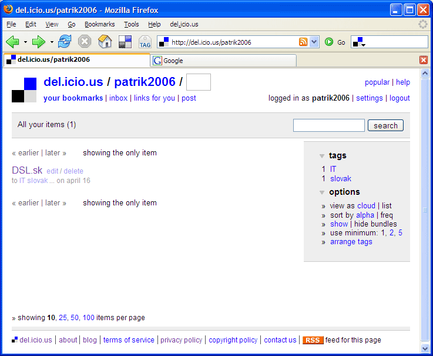The width and height of the screenshot is (433, 356).
Task: Close the current tab with red X
Action: pyautogui.click(x=424, y=60)
